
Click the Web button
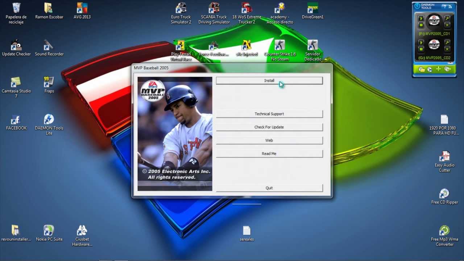269,140
